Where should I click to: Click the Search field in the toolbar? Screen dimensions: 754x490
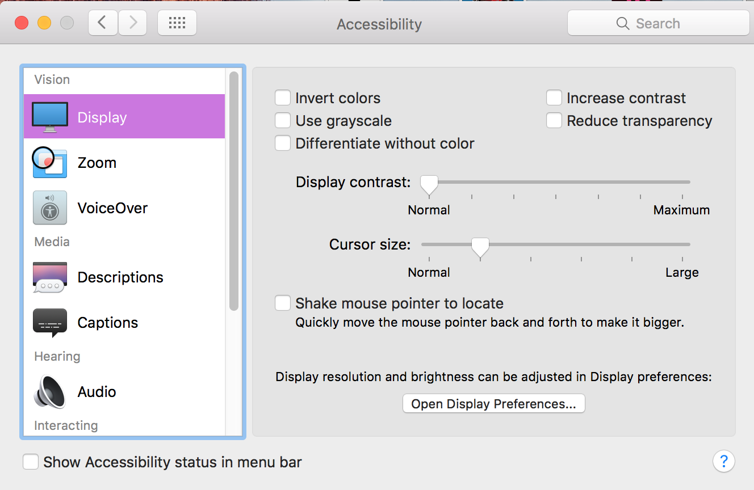(x=658, y=23)
